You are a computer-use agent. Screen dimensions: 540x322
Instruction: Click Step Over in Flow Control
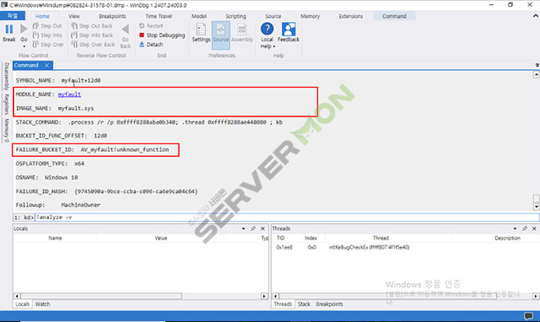pyautogui.click(x=48, y=44)
